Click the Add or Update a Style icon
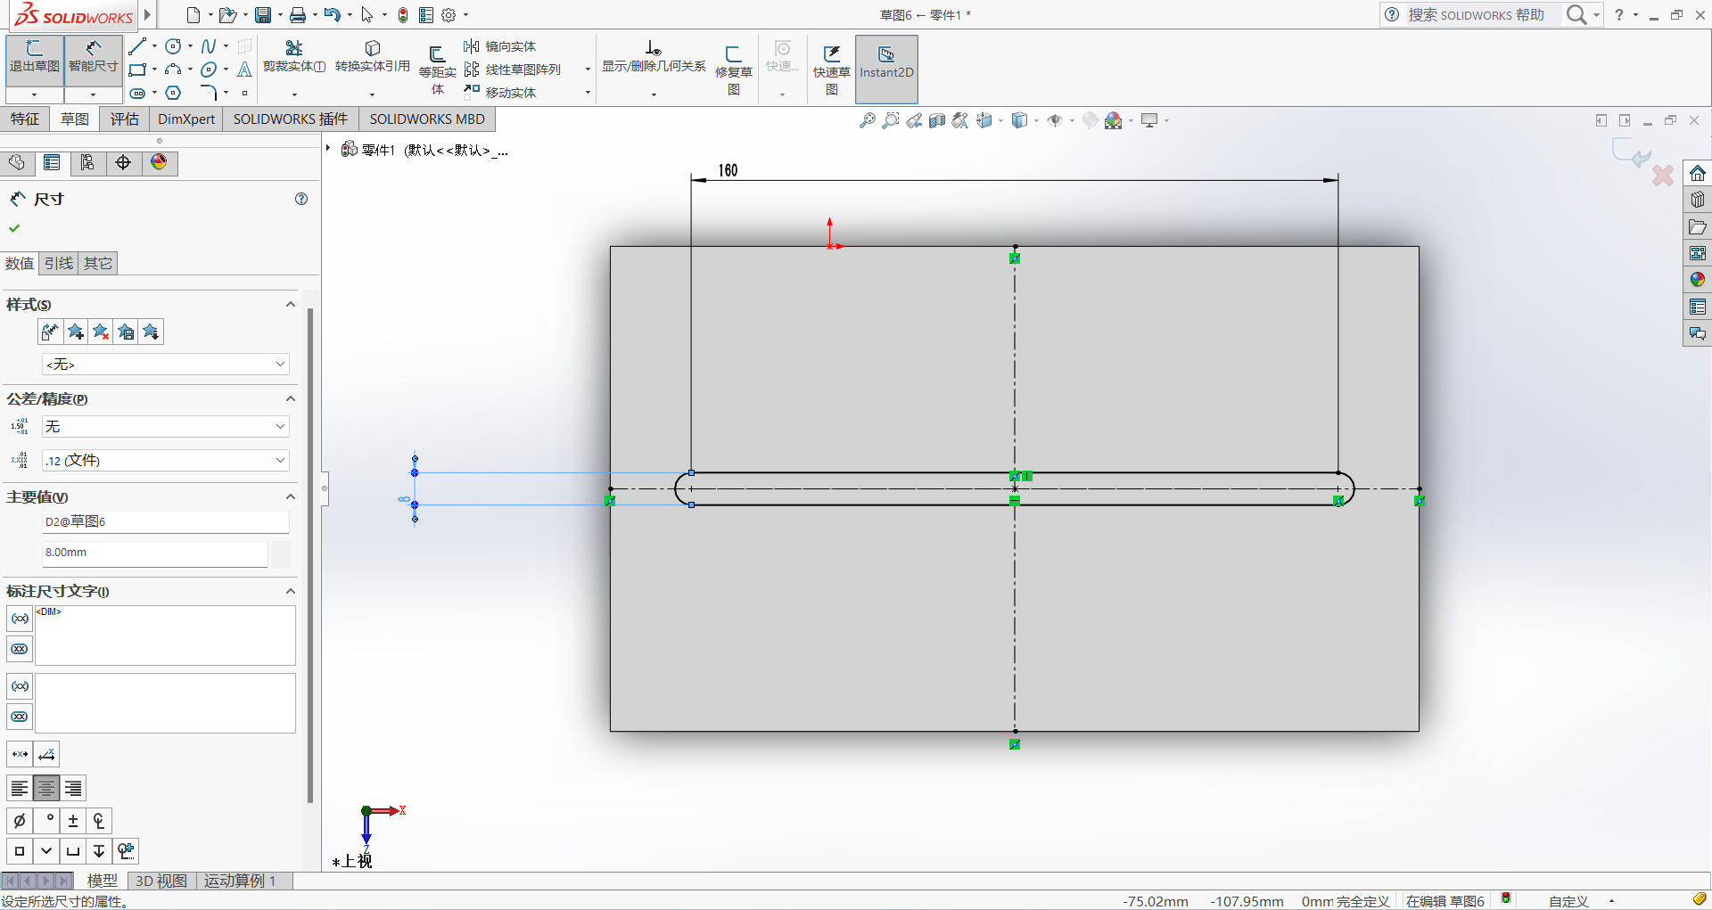Viewport: 1712px width, 910px height. click(x=76, y=332)
